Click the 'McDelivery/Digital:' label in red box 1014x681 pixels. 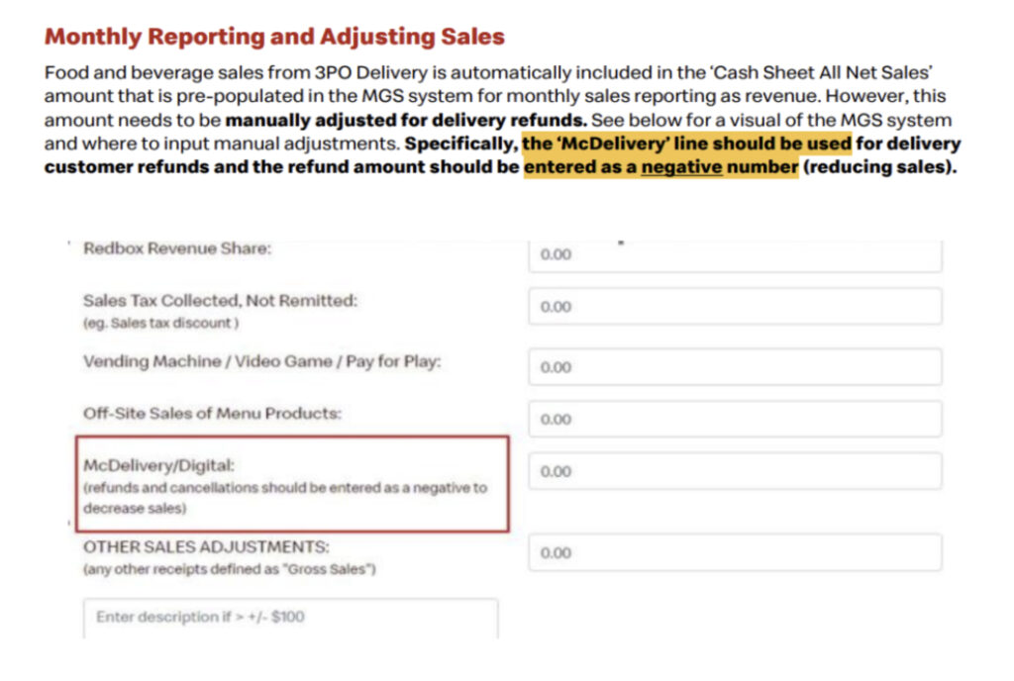tap(160, 465)
